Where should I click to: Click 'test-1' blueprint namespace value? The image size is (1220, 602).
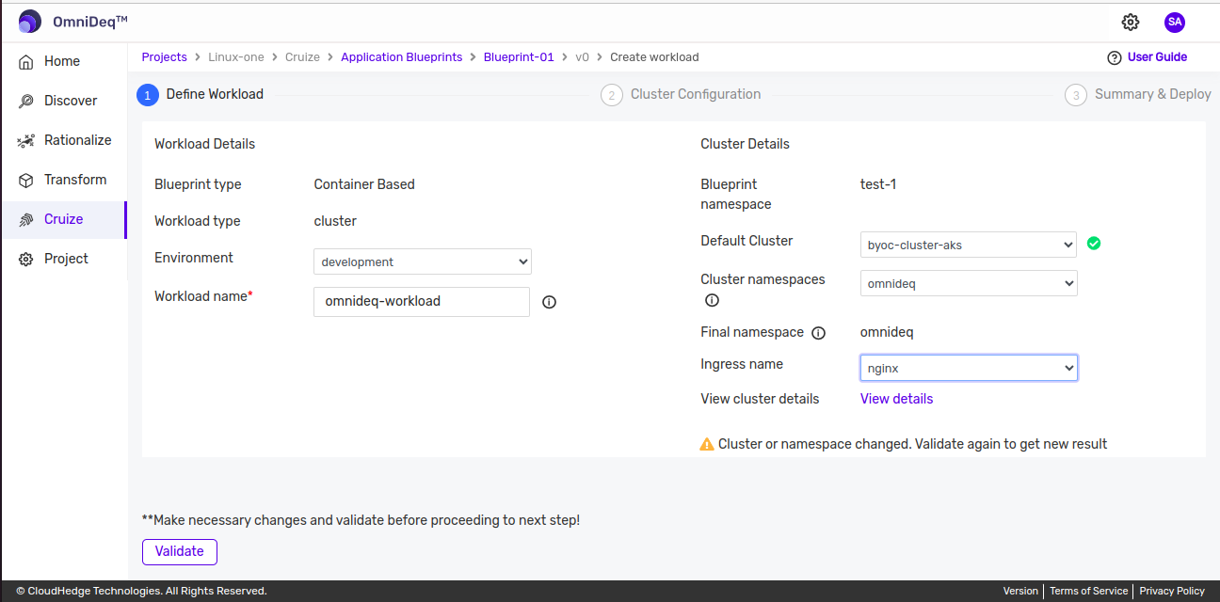coord(878,184)
